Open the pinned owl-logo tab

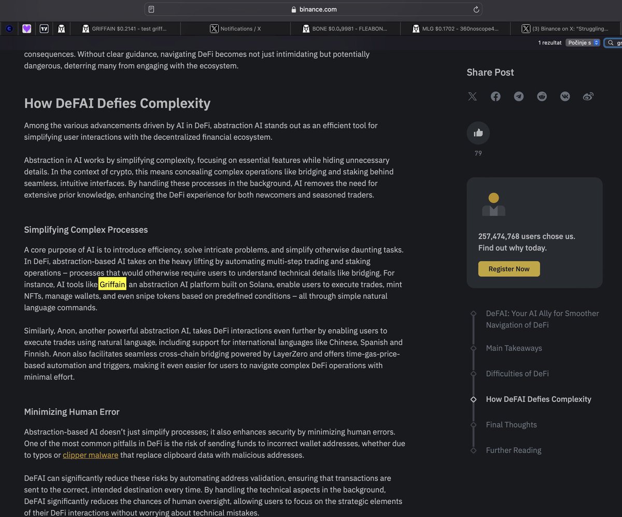click(61, 29)
